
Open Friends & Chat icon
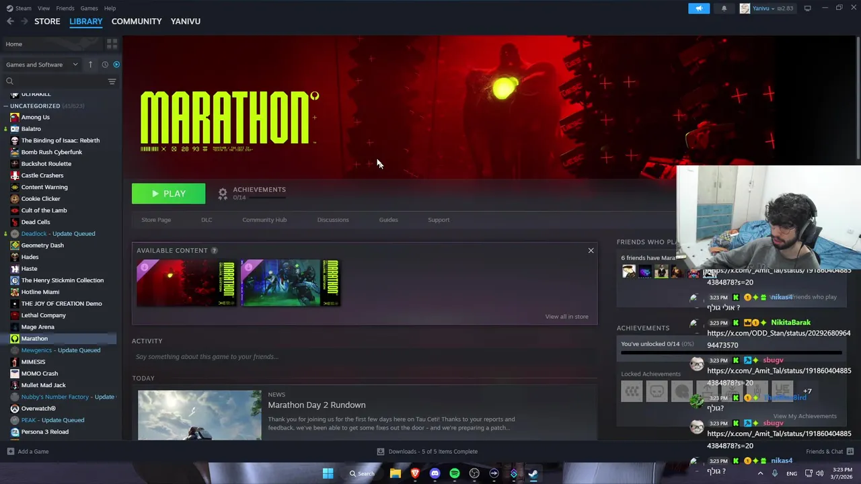[x=850, y=451]
